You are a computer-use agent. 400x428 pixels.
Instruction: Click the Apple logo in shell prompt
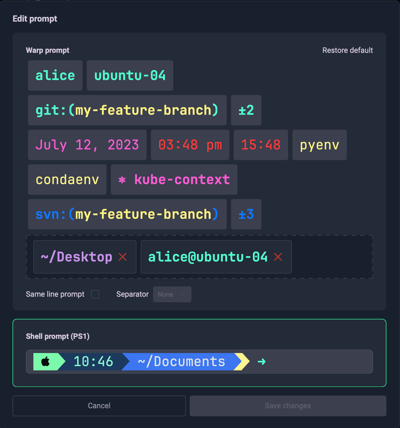(46, 362)
